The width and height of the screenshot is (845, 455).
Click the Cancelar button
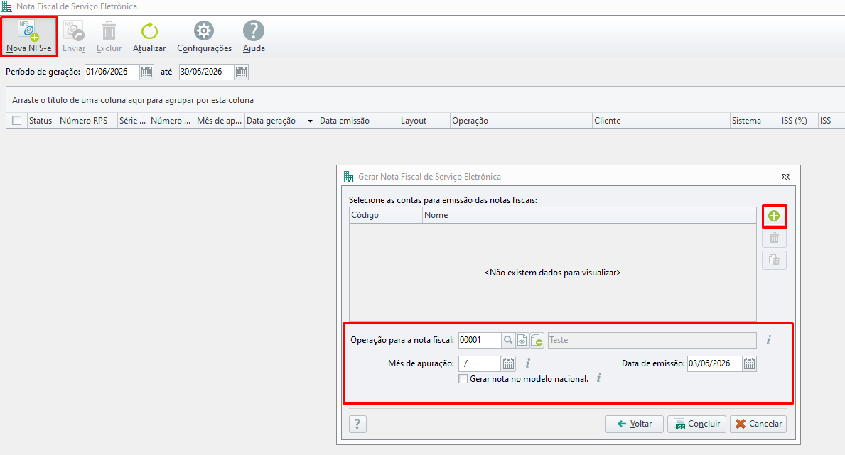point(758,424)
